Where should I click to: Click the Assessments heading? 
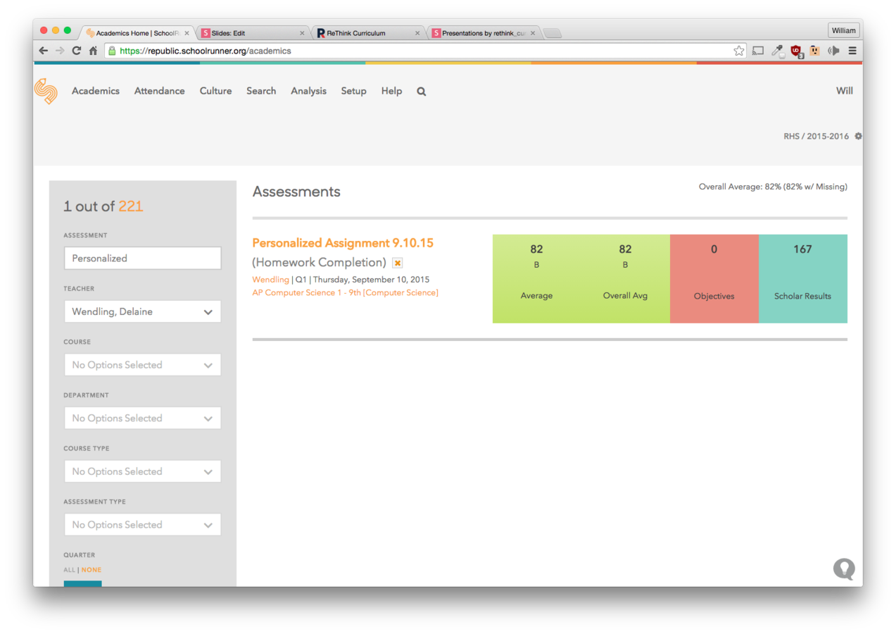[296, 192]
